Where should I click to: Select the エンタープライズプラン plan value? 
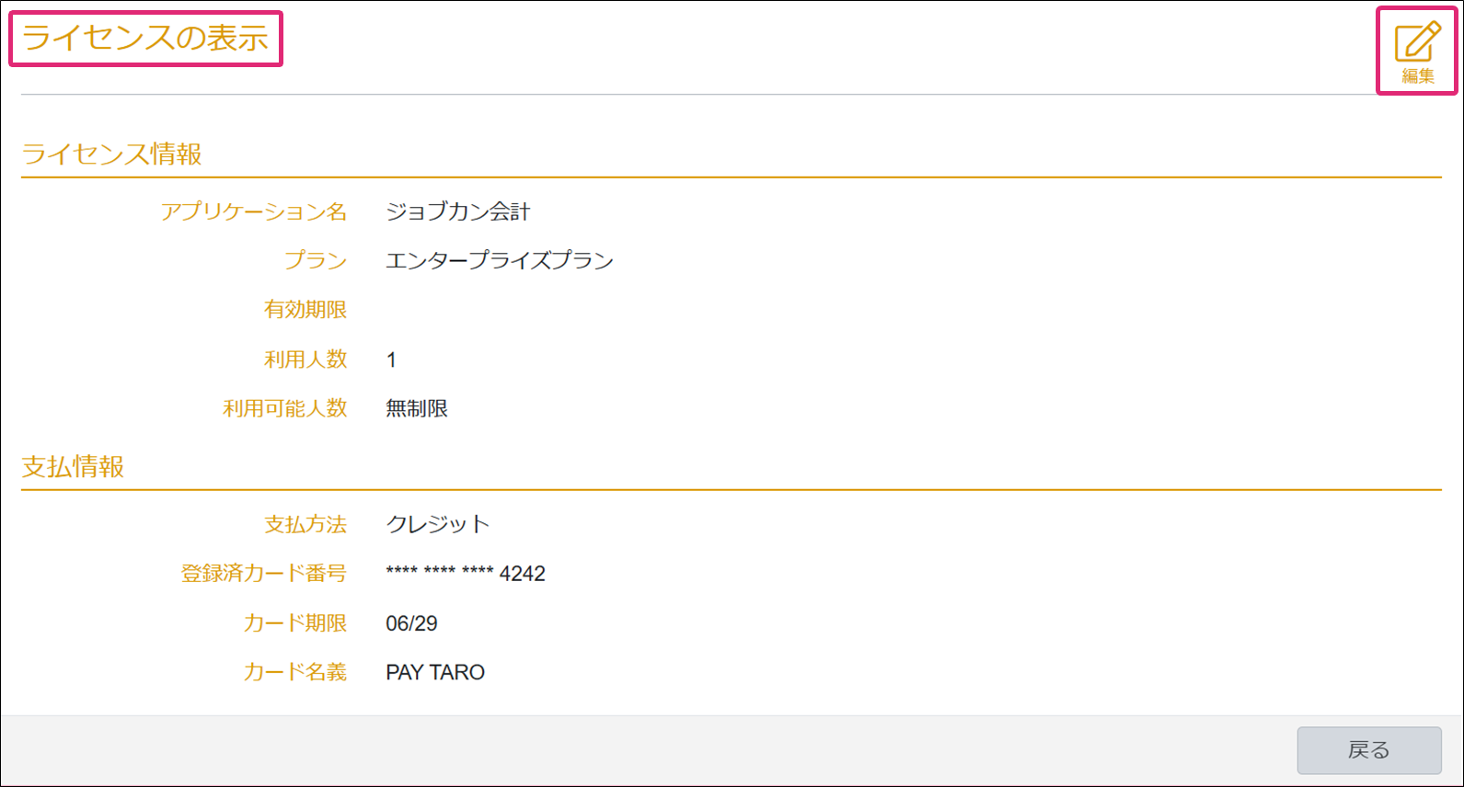[x=499, y=260]
